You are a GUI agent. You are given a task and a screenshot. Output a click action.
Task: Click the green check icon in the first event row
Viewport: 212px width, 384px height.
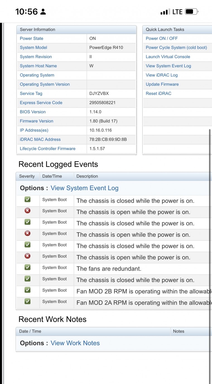click(27, 199)
